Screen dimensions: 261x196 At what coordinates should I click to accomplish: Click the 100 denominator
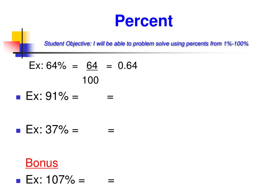pos(90,80)
